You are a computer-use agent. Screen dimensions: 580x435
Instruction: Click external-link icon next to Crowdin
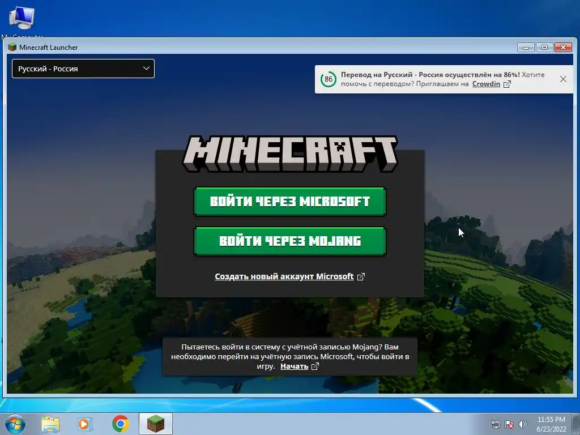click(507, 84)
